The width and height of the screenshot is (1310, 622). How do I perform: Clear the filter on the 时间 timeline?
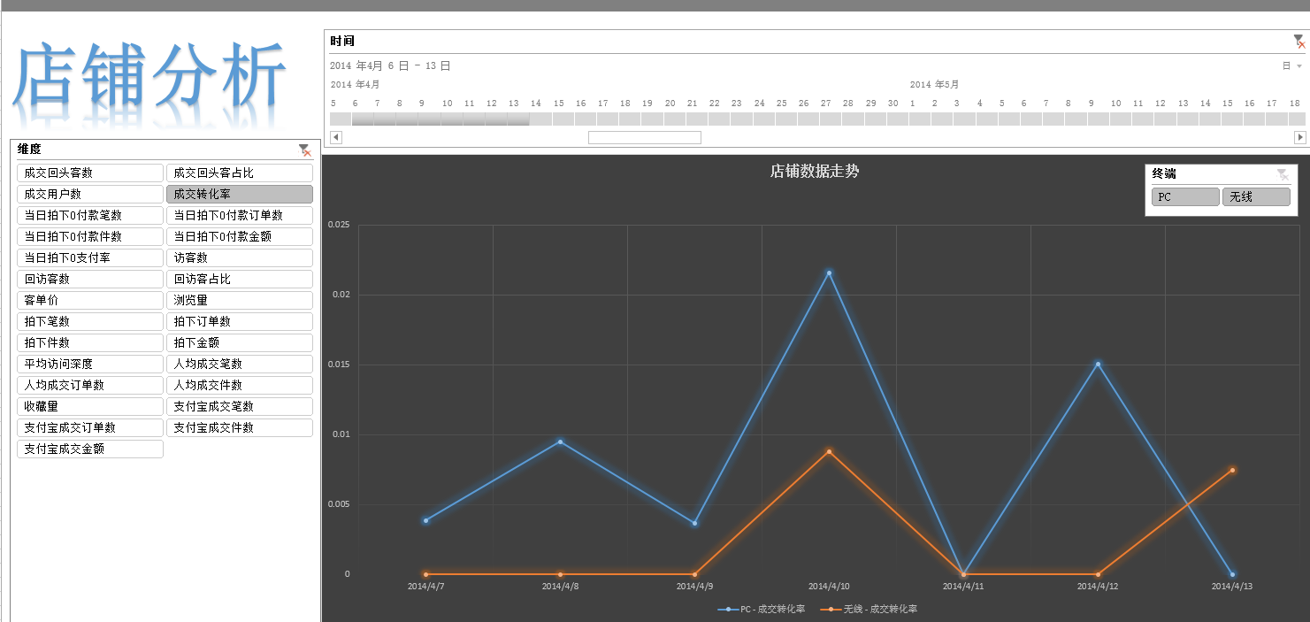pyautogui.click(x=1299, y=41)
